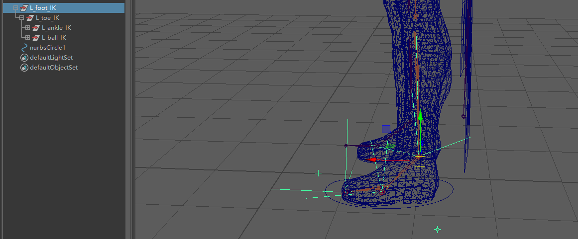Select nurbsCircle1 in the outliner
Image resolution: width=578 pixels, height=239 pixels.
tap(47, 47)
